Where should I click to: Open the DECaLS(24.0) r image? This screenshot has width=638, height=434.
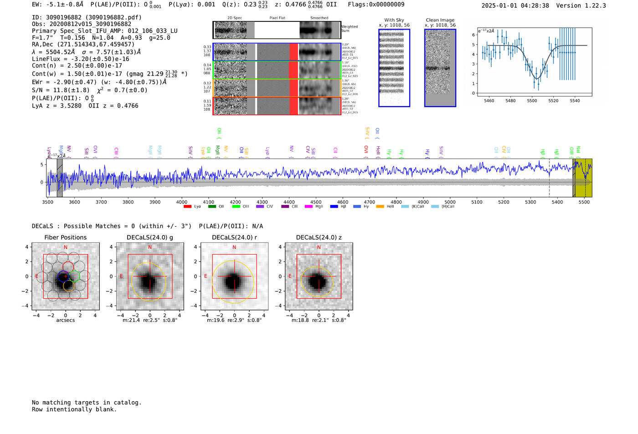[x=234, y=276]
